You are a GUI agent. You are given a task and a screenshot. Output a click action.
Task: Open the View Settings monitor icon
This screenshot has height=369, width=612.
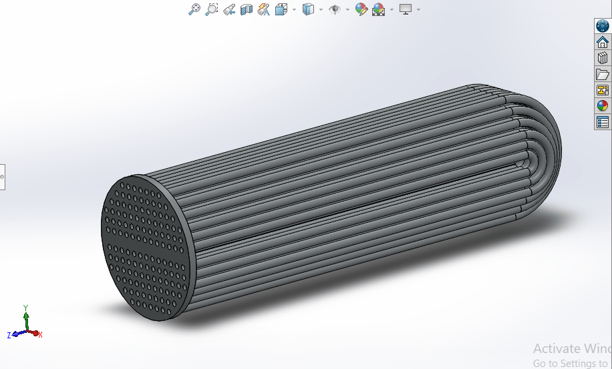tap(406, 9)
